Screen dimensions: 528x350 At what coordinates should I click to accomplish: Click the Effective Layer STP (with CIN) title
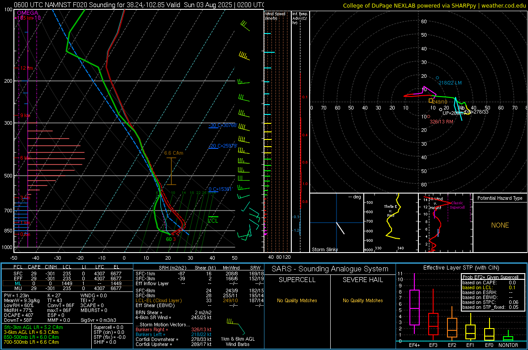point(461,268)
